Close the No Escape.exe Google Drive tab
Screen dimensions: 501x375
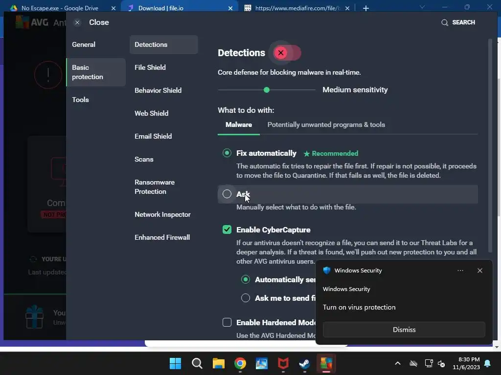click(x=113, y=8)
